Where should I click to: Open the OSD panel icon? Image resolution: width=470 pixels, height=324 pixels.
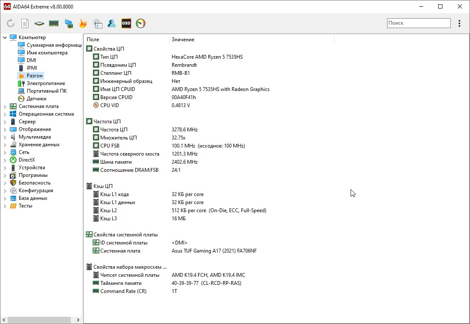point(126,23)
